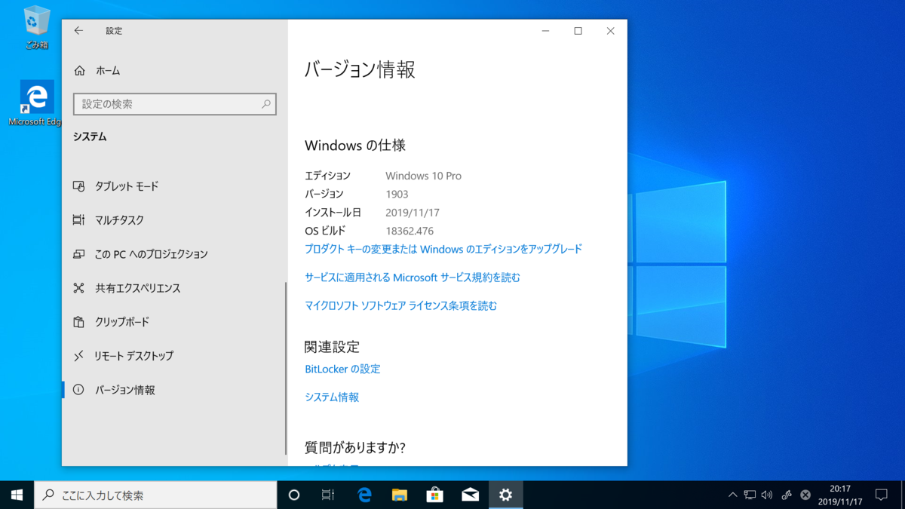Open Cortana circle icon on taskbar
Screen dimensions: 905x509
(x=294, y=495)
